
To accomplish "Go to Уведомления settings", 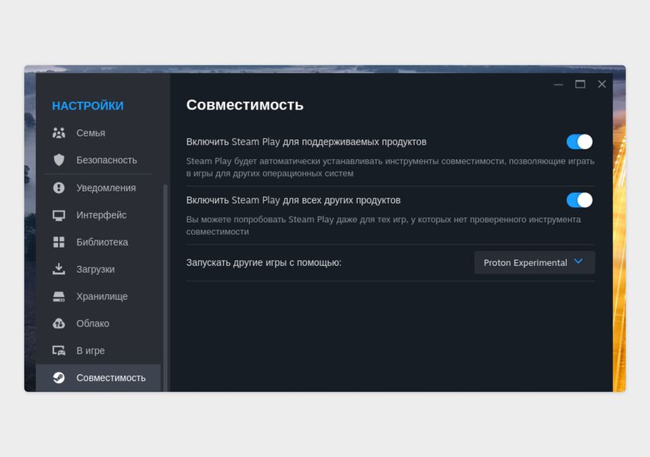I will (x=98, y=188).
